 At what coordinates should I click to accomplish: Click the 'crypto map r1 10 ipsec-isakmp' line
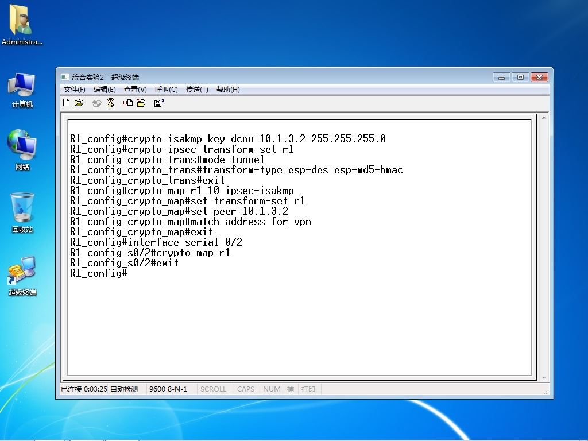pos(182,191)
